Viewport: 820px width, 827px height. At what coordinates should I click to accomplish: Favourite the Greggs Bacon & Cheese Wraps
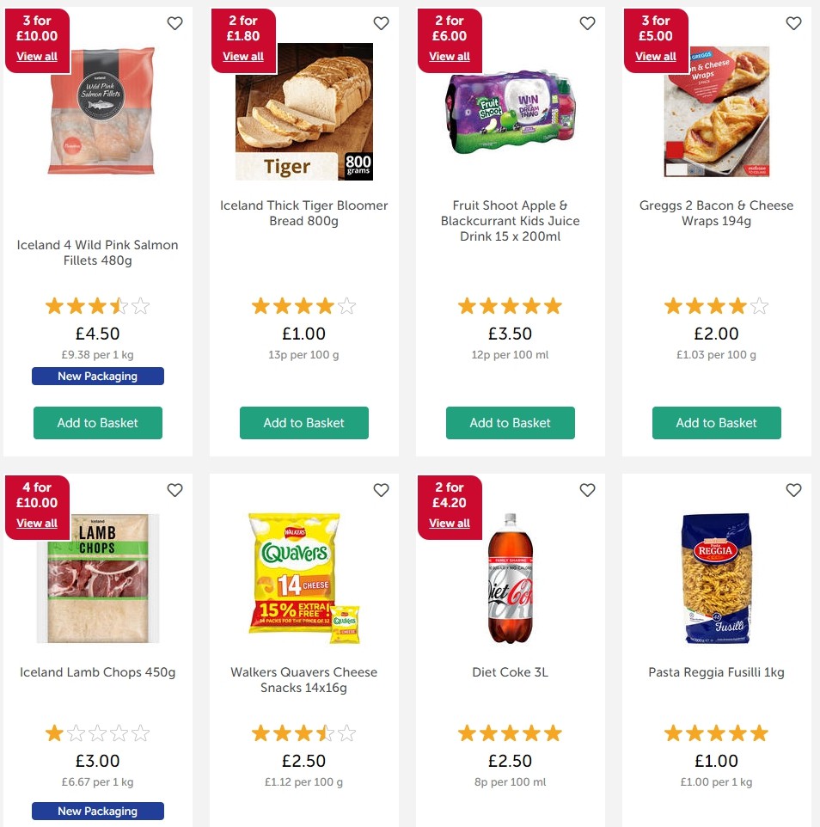click(x=793, y=23)
